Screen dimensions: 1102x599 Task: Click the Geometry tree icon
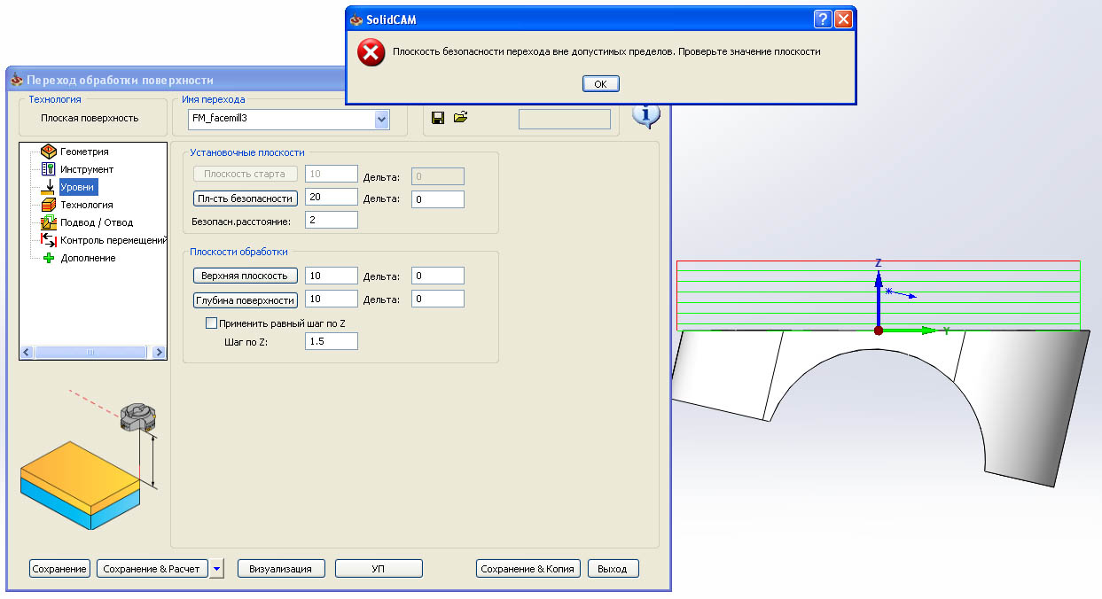[x=49, y=152]
